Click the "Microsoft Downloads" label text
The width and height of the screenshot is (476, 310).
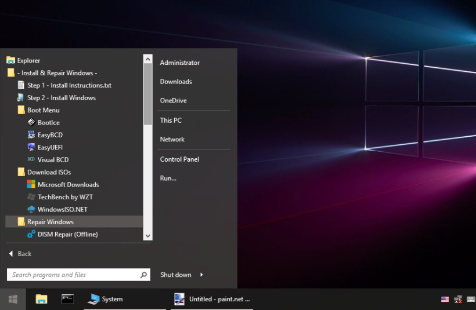(x=68, y=184)
